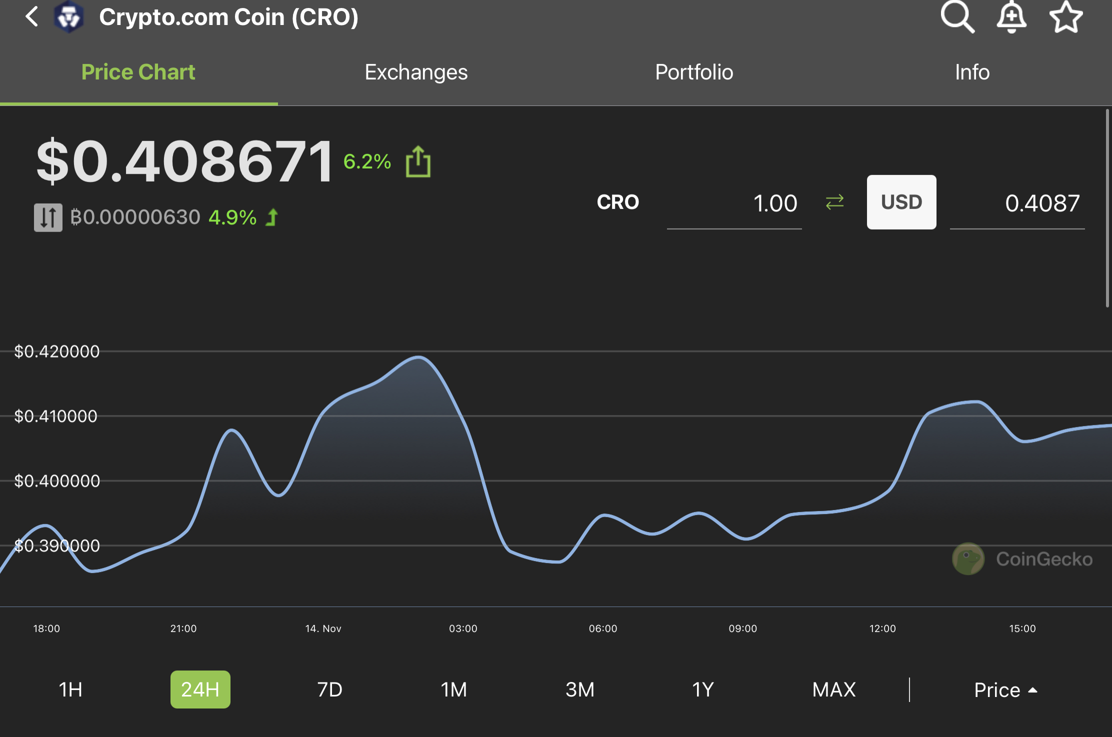Tap the 6.2% price change

pyautogui.click(x=367, y=161)
